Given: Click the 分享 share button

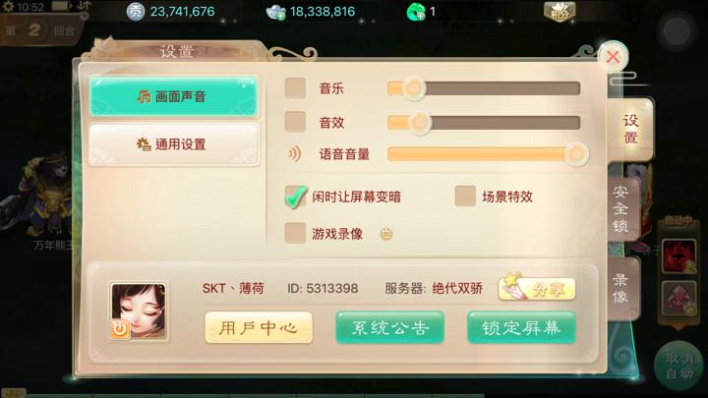Looking at the screenshot, I should click(537, 287).
